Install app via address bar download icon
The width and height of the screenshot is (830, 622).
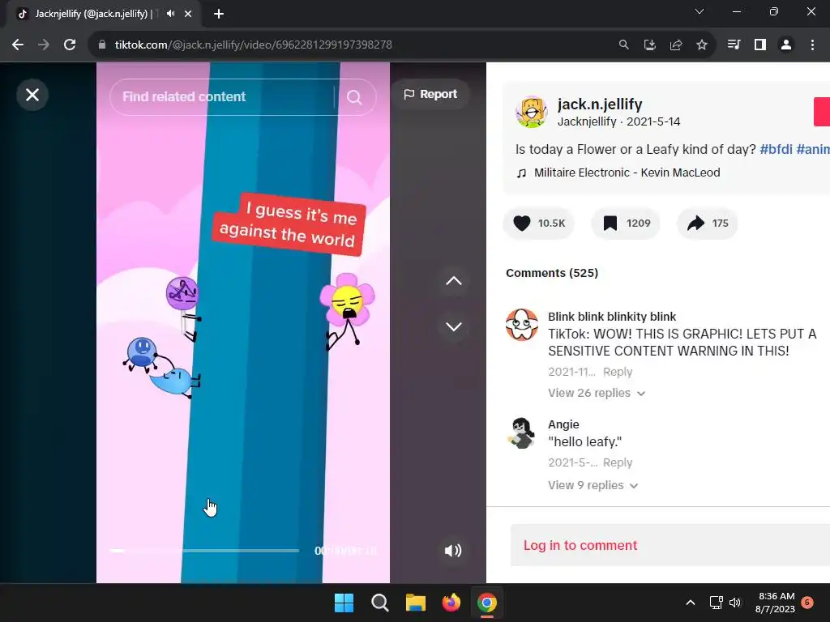[x=650, y=45]
